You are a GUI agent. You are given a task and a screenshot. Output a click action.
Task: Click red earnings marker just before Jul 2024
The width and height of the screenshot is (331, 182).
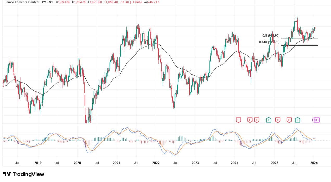250,120
